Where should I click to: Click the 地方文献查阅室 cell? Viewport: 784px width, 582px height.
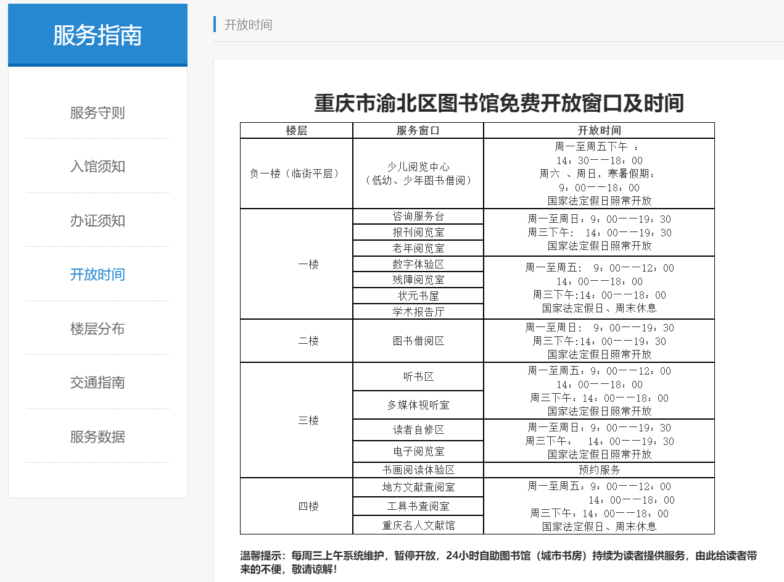[x=418, y=488]
